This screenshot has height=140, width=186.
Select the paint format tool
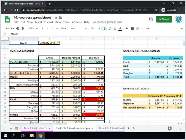coord(23,28)
